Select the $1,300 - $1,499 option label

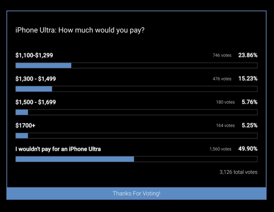(36, 79)
